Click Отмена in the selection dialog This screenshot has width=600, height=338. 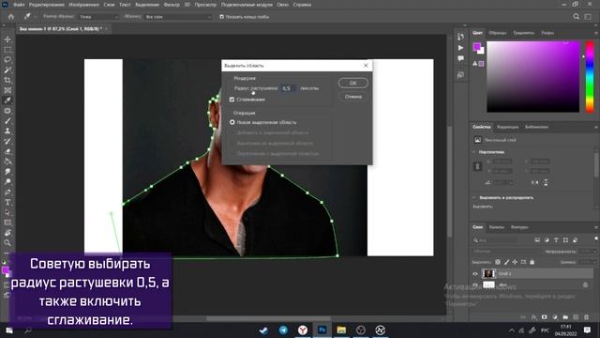(x=352, y=97)
